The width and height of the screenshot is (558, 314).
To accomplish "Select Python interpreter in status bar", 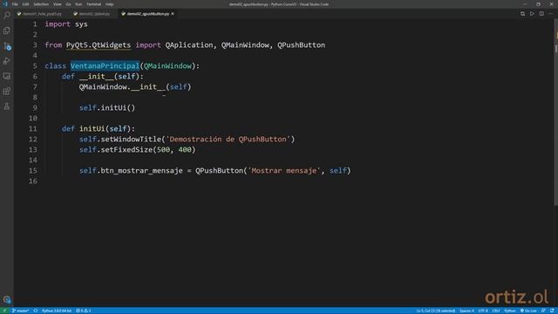I will point(57,311).
